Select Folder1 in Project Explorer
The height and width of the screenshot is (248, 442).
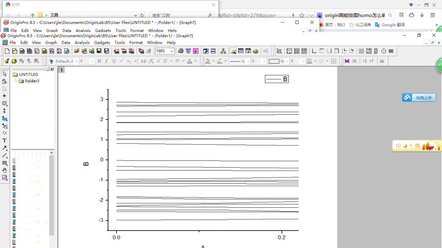tap(32, 81)
